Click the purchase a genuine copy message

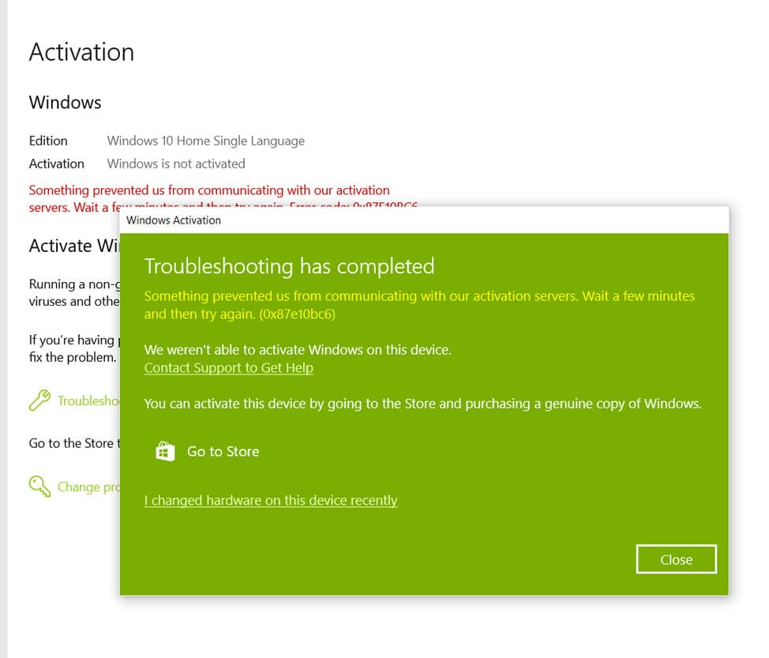click(422, 404)
